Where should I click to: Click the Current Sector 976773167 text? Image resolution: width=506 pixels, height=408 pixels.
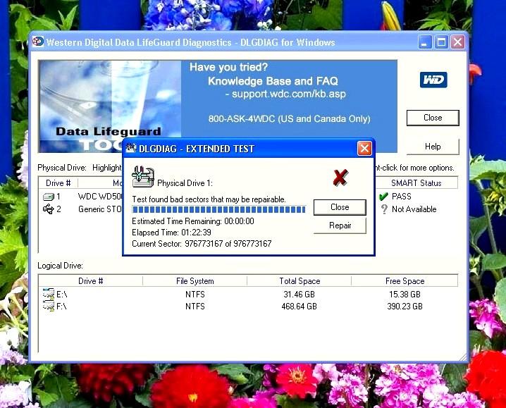click(202, 244)
